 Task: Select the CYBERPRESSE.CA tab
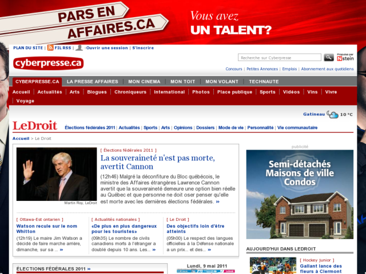37,82
